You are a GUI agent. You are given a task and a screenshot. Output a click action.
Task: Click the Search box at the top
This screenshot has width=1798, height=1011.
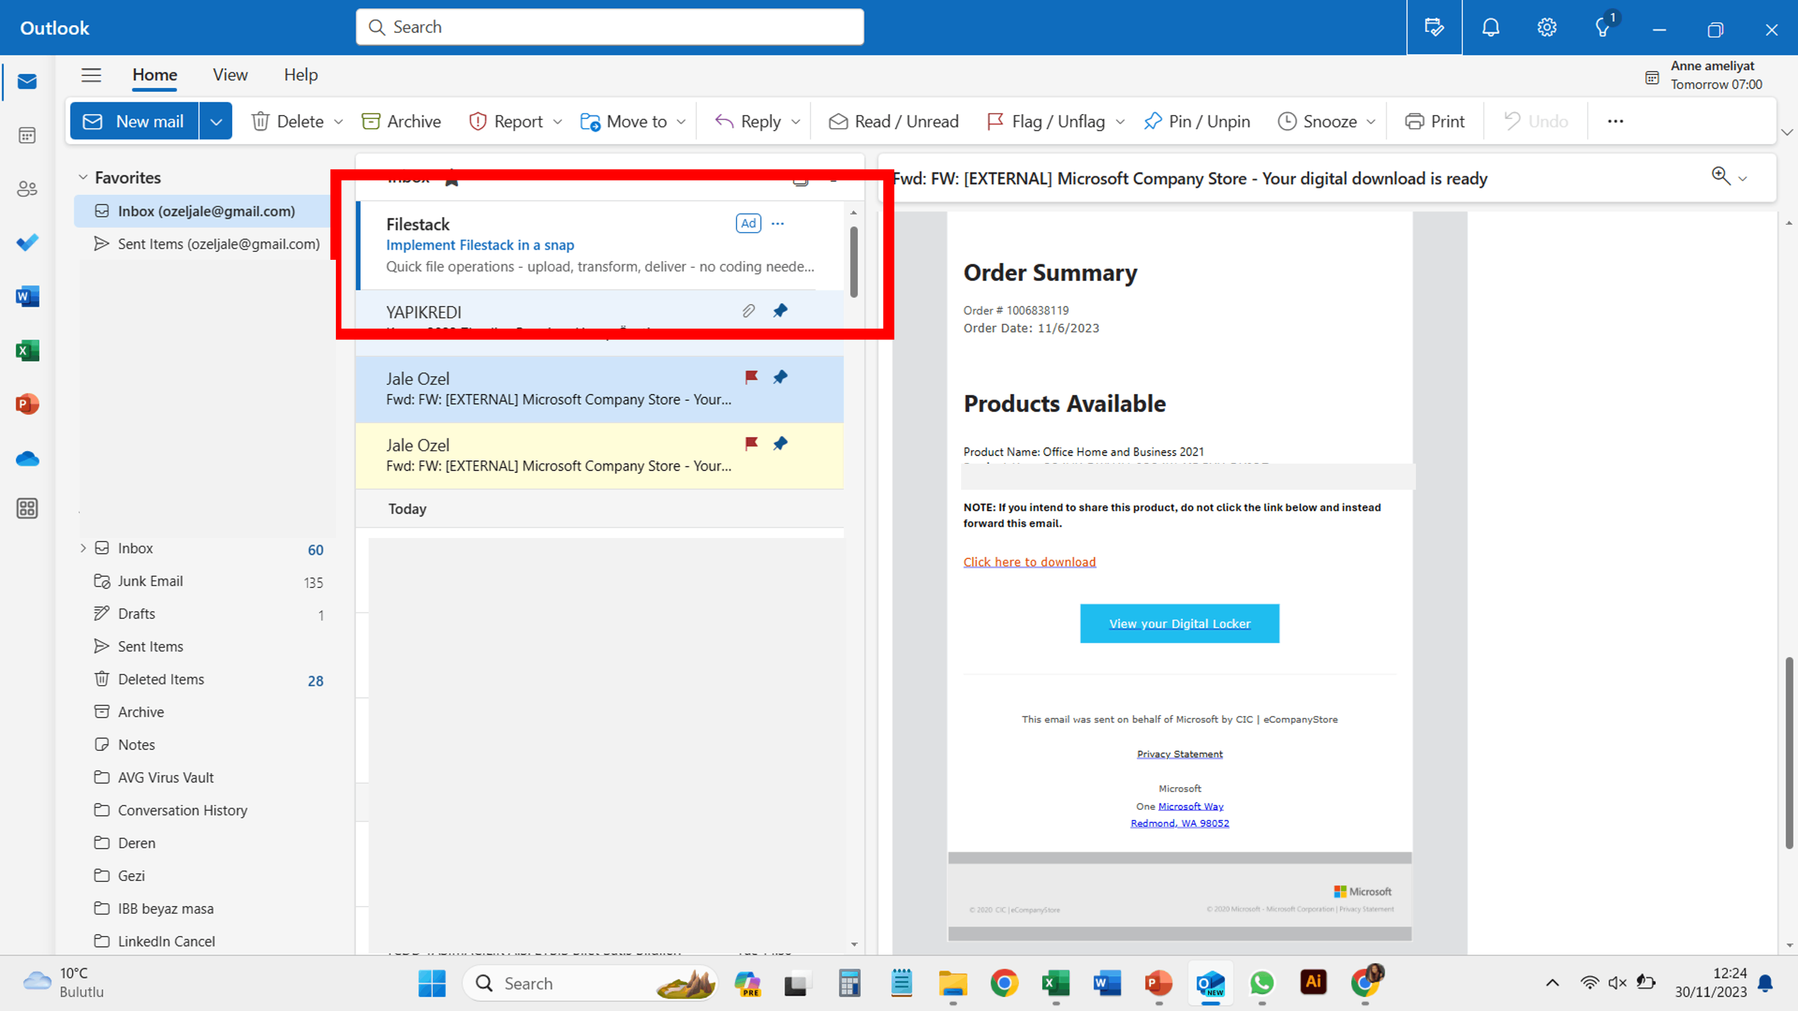pos(609,27)
